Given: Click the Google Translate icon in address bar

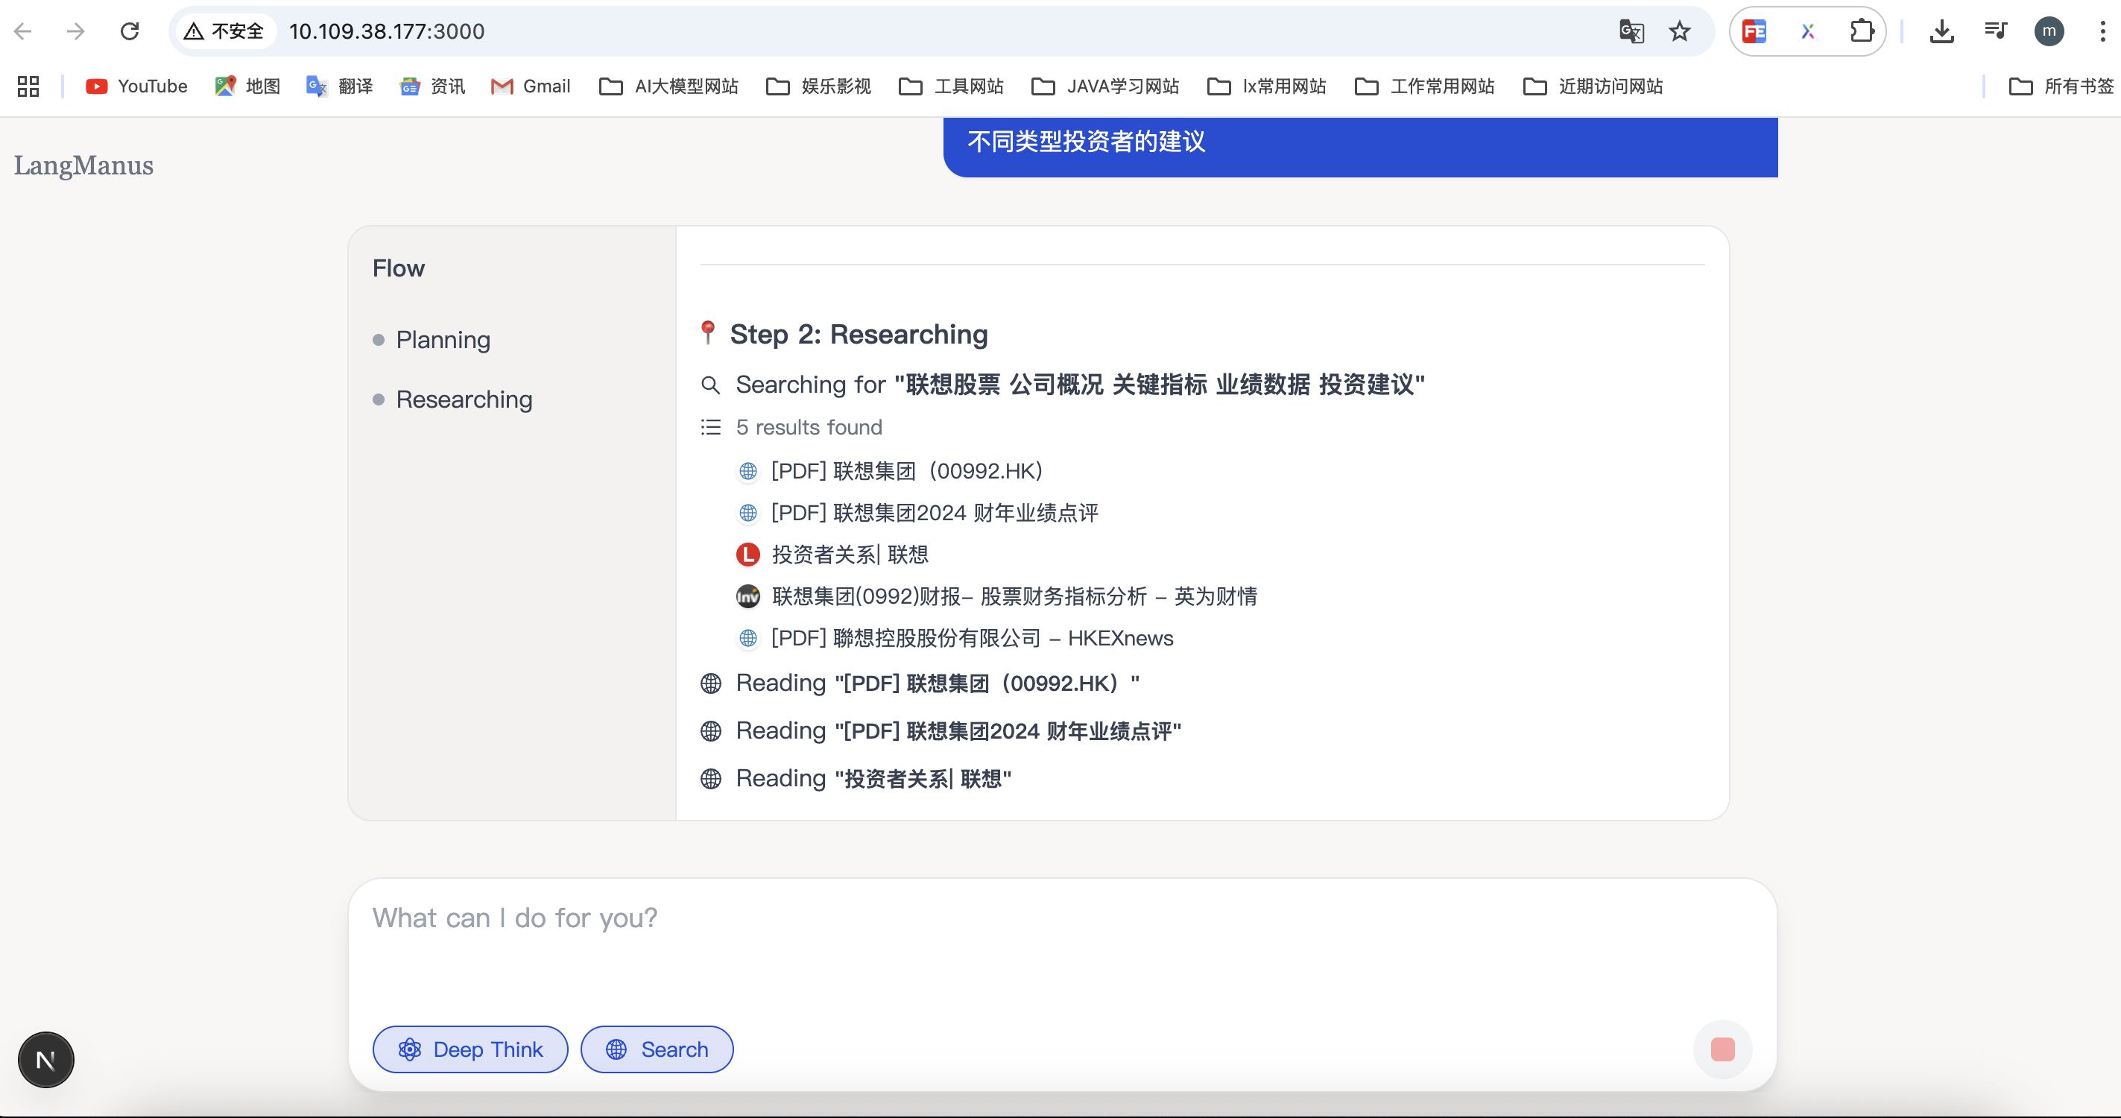Looking at the screenshot, I should pos(1631,31).
